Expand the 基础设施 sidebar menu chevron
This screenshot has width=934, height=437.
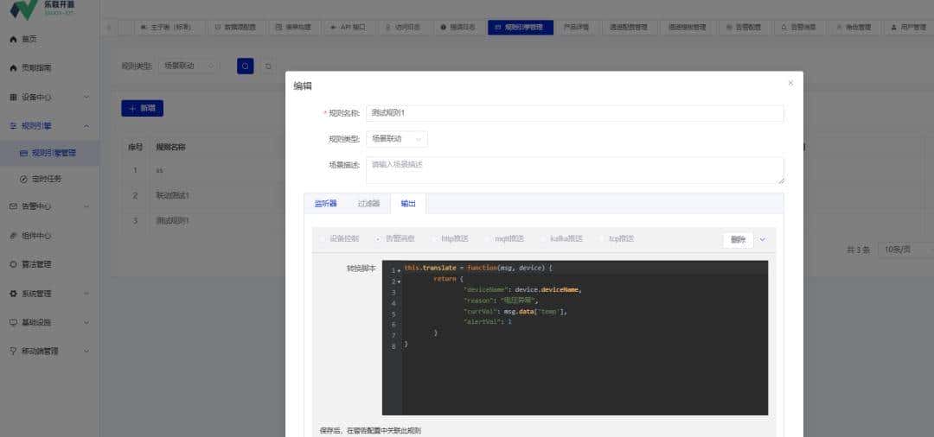tap(86, 322)
